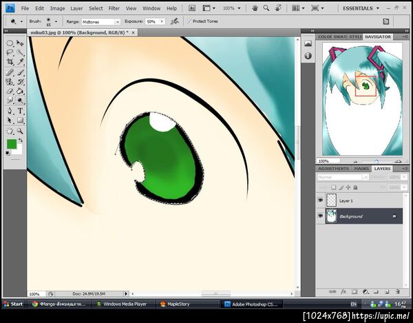Toggle lock position
This screenshot has width=413, height=323.
pos(348,187)
